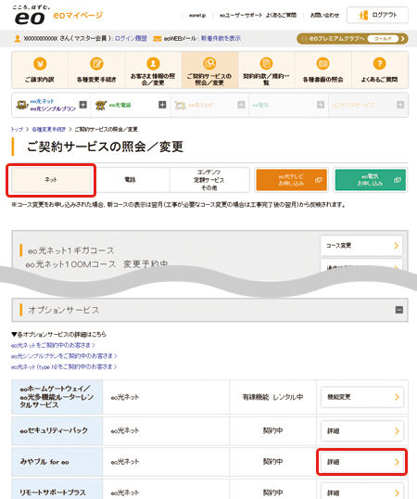This screenshot has height=499, width=417.
Task: Expand the eo電気 plus button
Action: tap(321, 105)
